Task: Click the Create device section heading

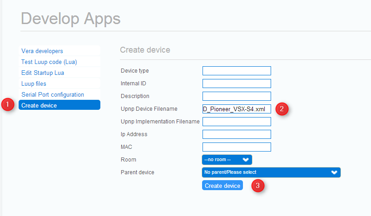Action: pyautogui.click(x=145, y=50)
